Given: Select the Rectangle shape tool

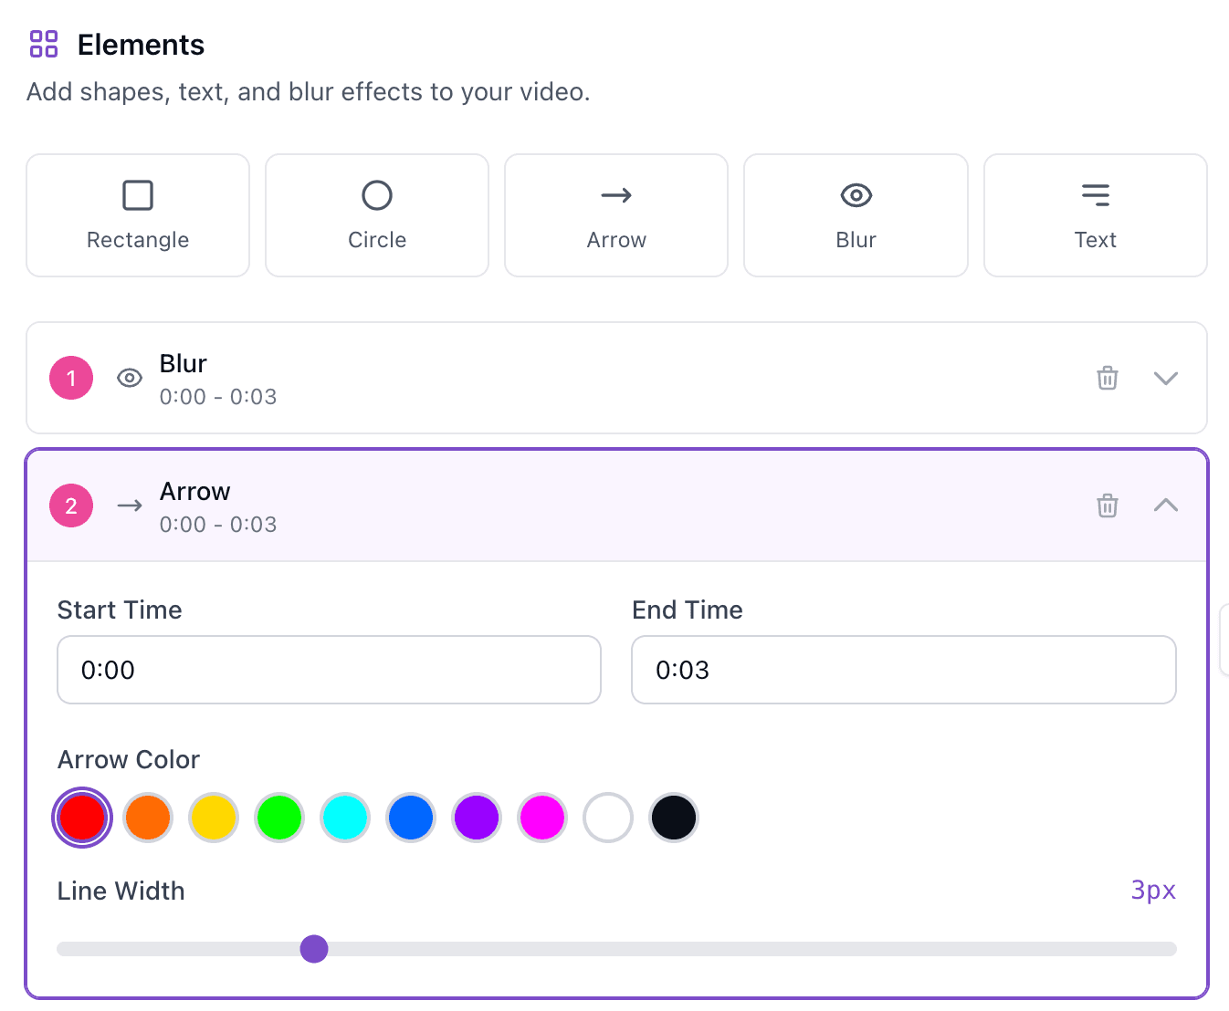Looking at the screenshot, I should click(137, 215).
